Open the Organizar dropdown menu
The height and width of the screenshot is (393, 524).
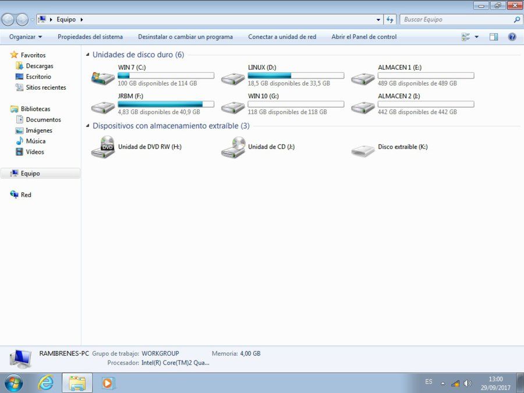pyautogui.click(x=26, y=37)
